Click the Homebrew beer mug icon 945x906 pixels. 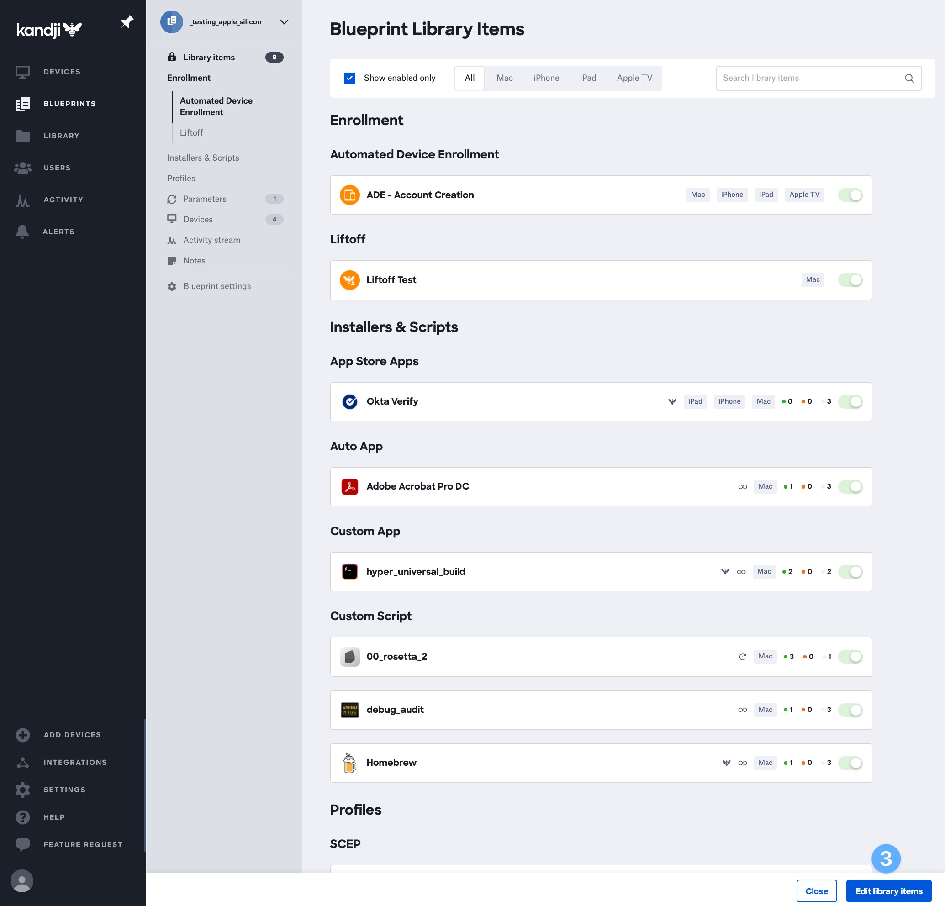pos(350,763)
